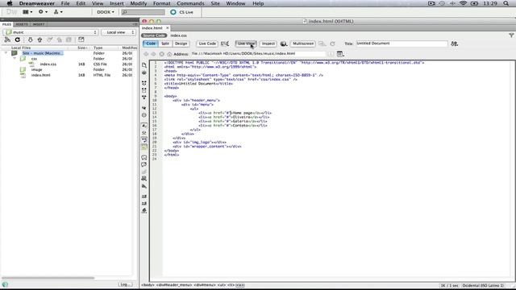Open the Layout dropdown in application bar
This screenshot has height=290, width=516.
(27, 12)
